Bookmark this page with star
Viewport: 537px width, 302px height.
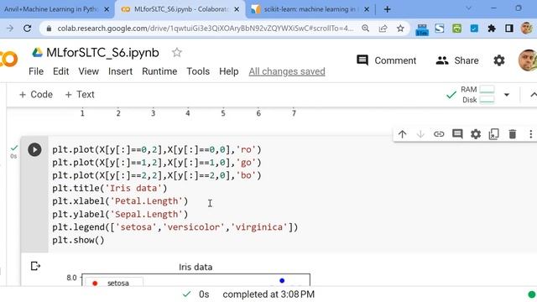coord(400,29)
